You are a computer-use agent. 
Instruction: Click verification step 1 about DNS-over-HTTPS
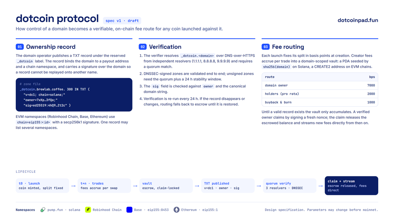point(199,61)
